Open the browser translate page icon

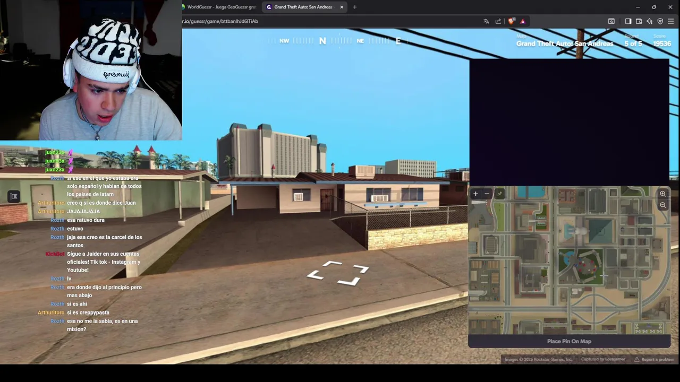tap(486, 21)
